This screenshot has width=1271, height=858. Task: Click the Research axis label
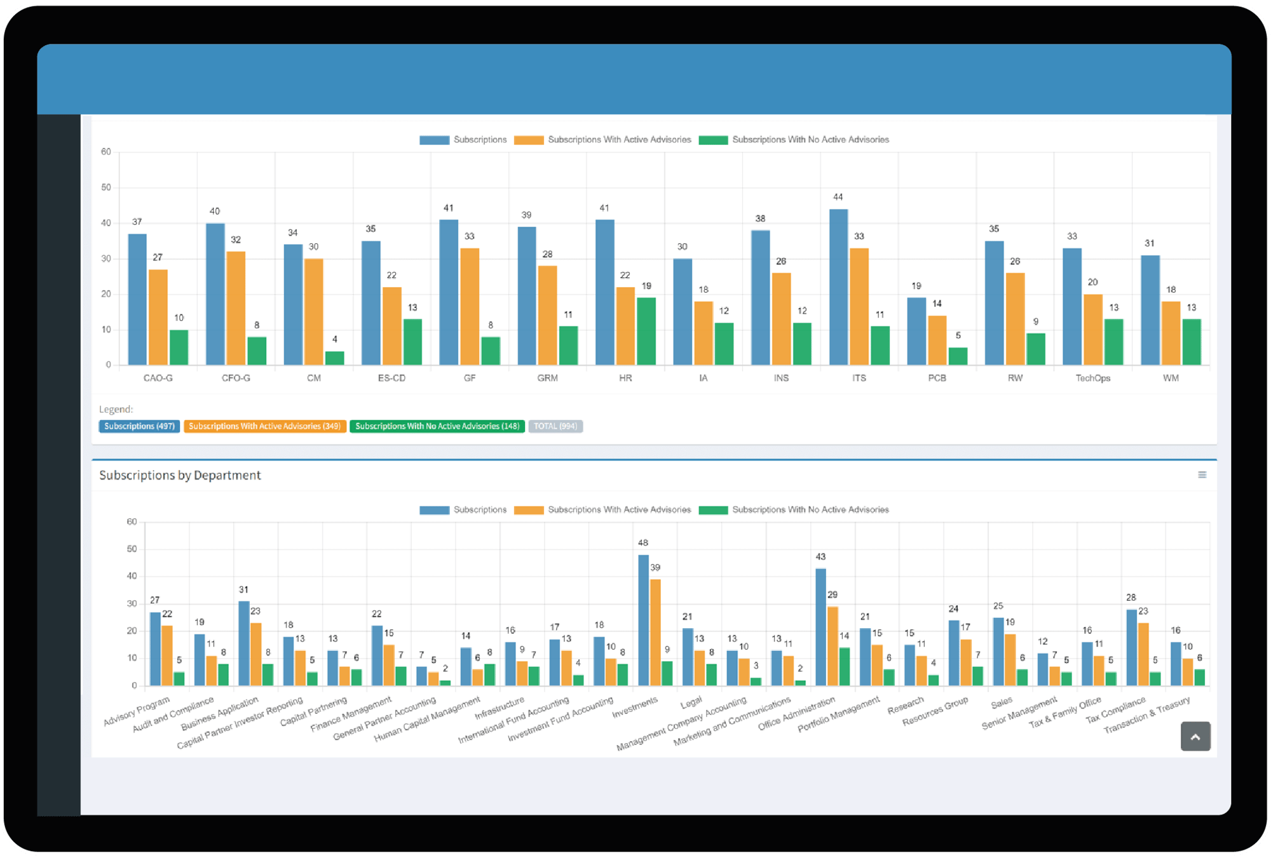[x=906, y=705]
